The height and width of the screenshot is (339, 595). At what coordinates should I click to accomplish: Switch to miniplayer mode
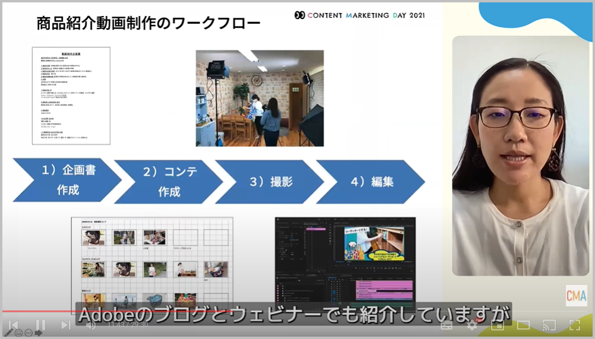pos(498,325)
